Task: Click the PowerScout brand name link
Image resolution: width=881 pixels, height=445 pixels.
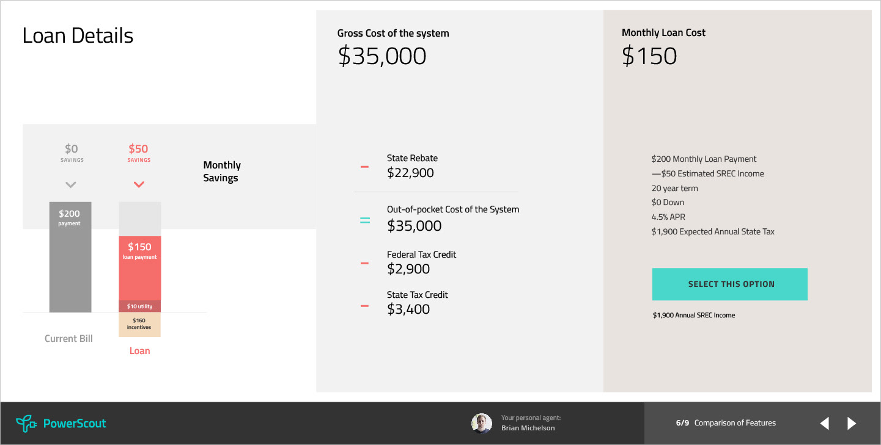Action: [x=75, y=423]
